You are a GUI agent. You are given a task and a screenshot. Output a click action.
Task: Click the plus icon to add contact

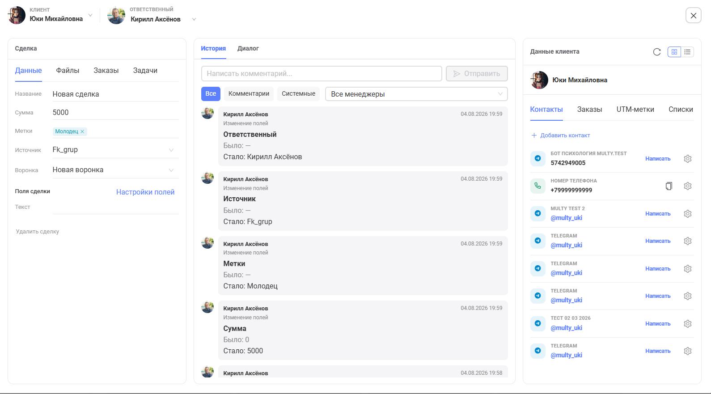pyautogui.click(x=534, y=136)
